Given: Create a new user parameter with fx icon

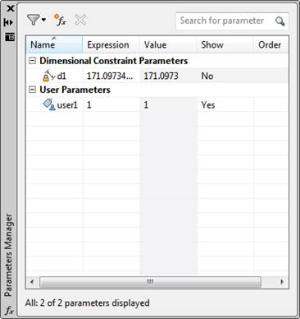Looking at the screenshot, I should [60, 20].
